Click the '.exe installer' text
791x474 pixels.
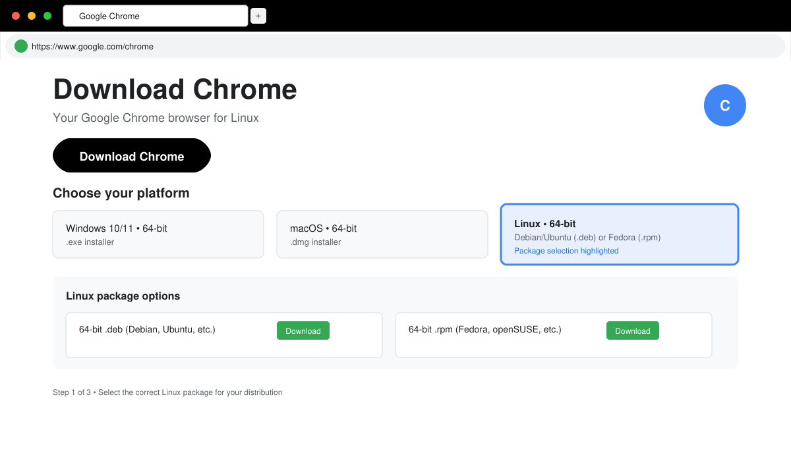tap(90, 242)
